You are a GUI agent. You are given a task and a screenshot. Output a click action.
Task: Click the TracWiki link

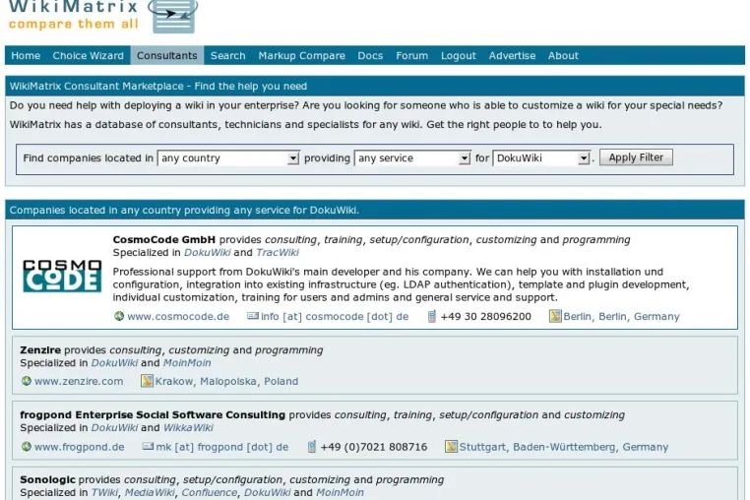pos(278,252)
